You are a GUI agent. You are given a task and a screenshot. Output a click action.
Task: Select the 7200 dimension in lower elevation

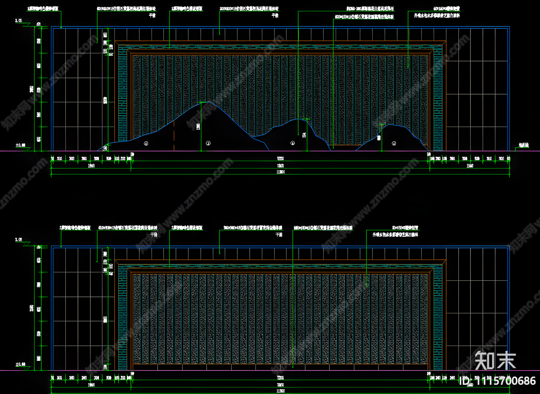coord(280,378)
